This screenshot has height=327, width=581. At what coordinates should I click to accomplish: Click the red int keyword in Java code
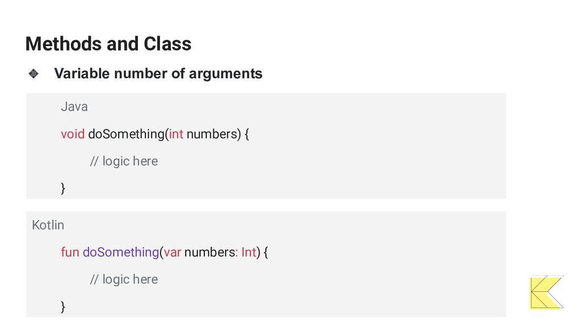176,134
